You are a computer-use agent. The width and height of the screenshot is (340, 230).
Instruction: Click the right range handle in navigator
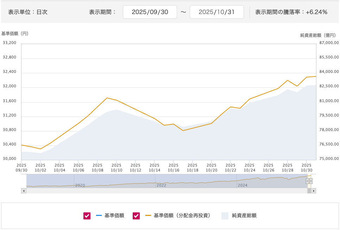pos(311,181)
